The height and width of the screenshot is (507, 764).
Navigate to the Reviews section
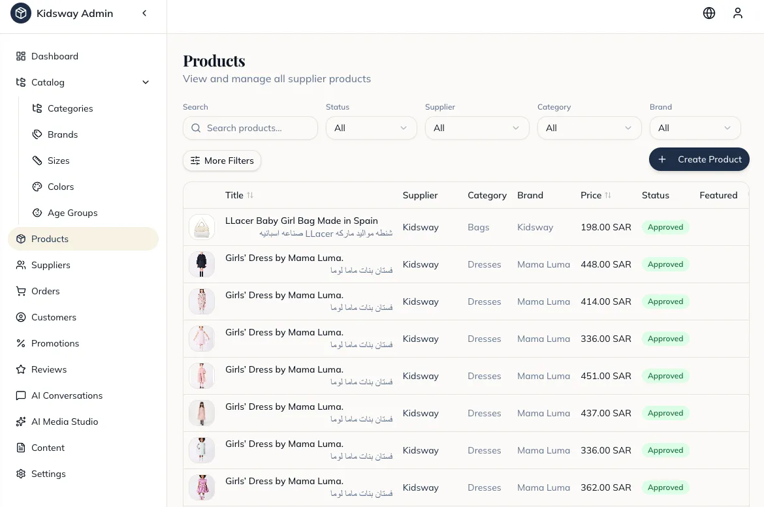49,369
